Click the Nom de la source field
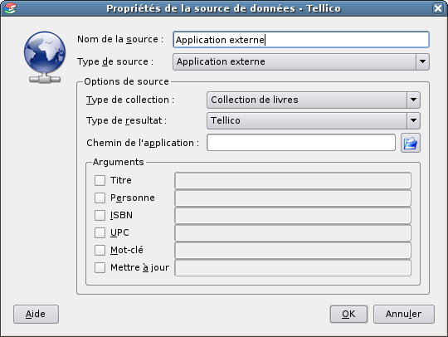The height and width of the screenshot is (337, 448). [x=301, y=40]
